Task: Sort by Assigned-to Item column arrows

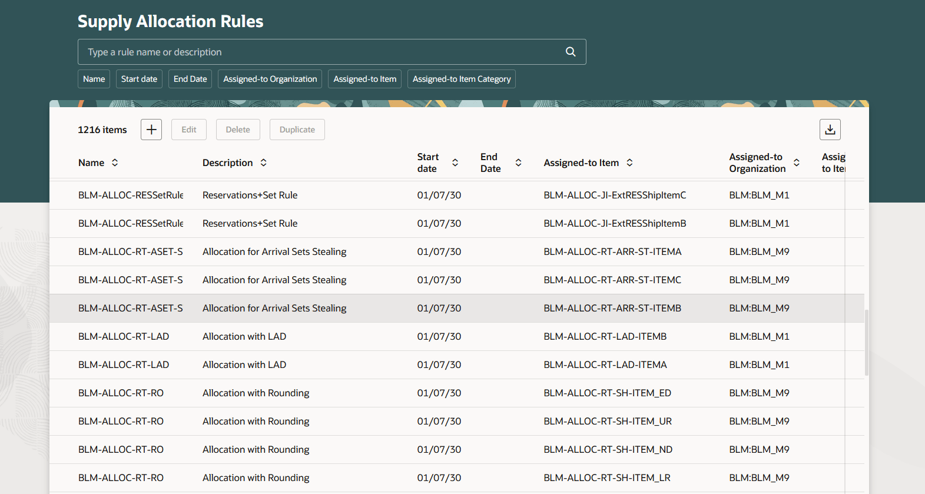Action: (x=629, y=163)
